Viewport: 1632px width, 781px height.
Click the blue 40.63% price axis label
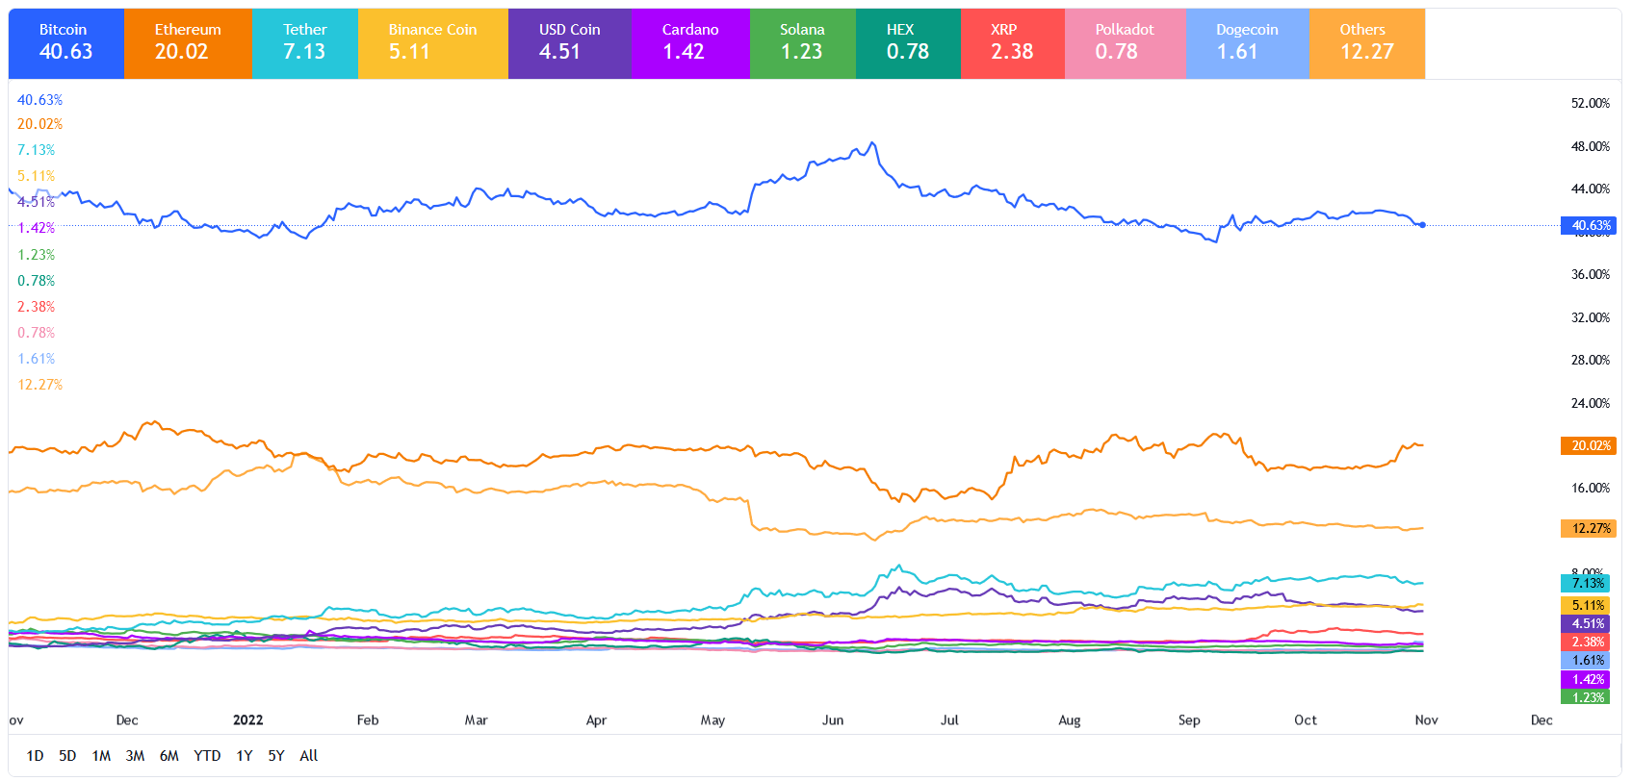(x=1589, y=226)
